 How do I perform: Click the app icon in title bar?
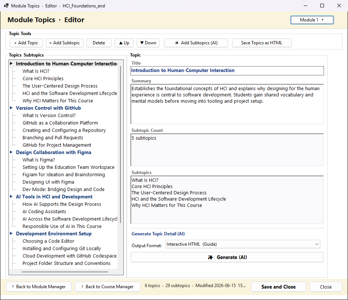point(6,6)
